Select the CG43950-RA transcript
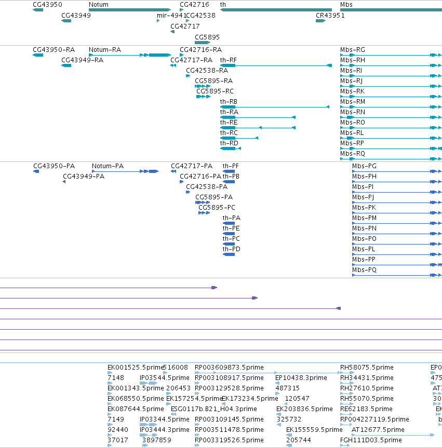 (38, 55)
